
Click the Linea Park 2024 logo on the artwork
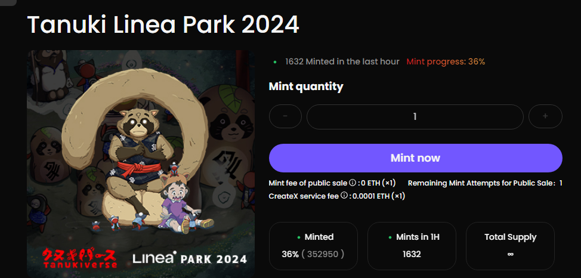(189, 259)
